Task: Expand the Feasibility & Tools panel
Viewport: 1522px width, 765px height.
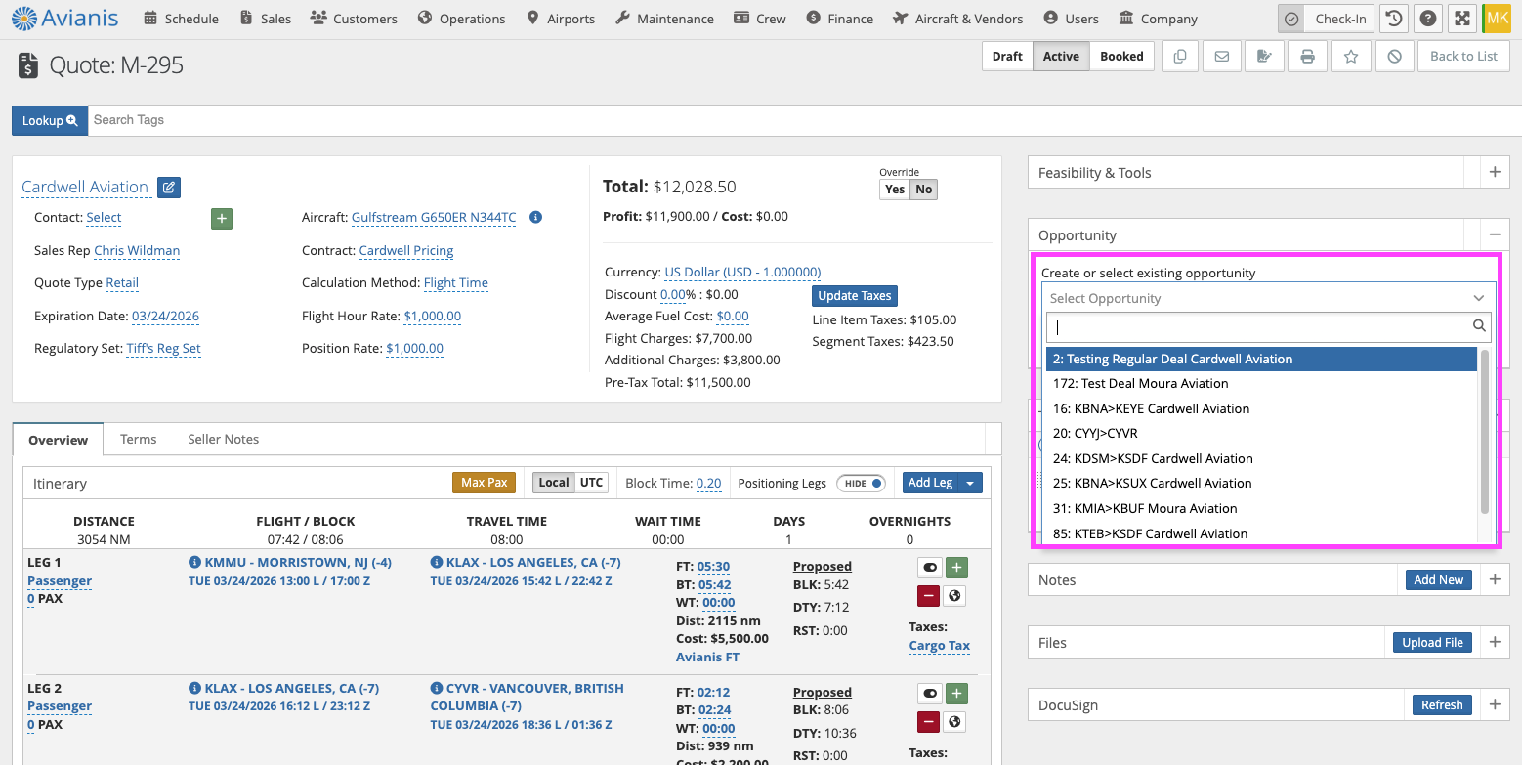Action: click(x=1494, y=173)
